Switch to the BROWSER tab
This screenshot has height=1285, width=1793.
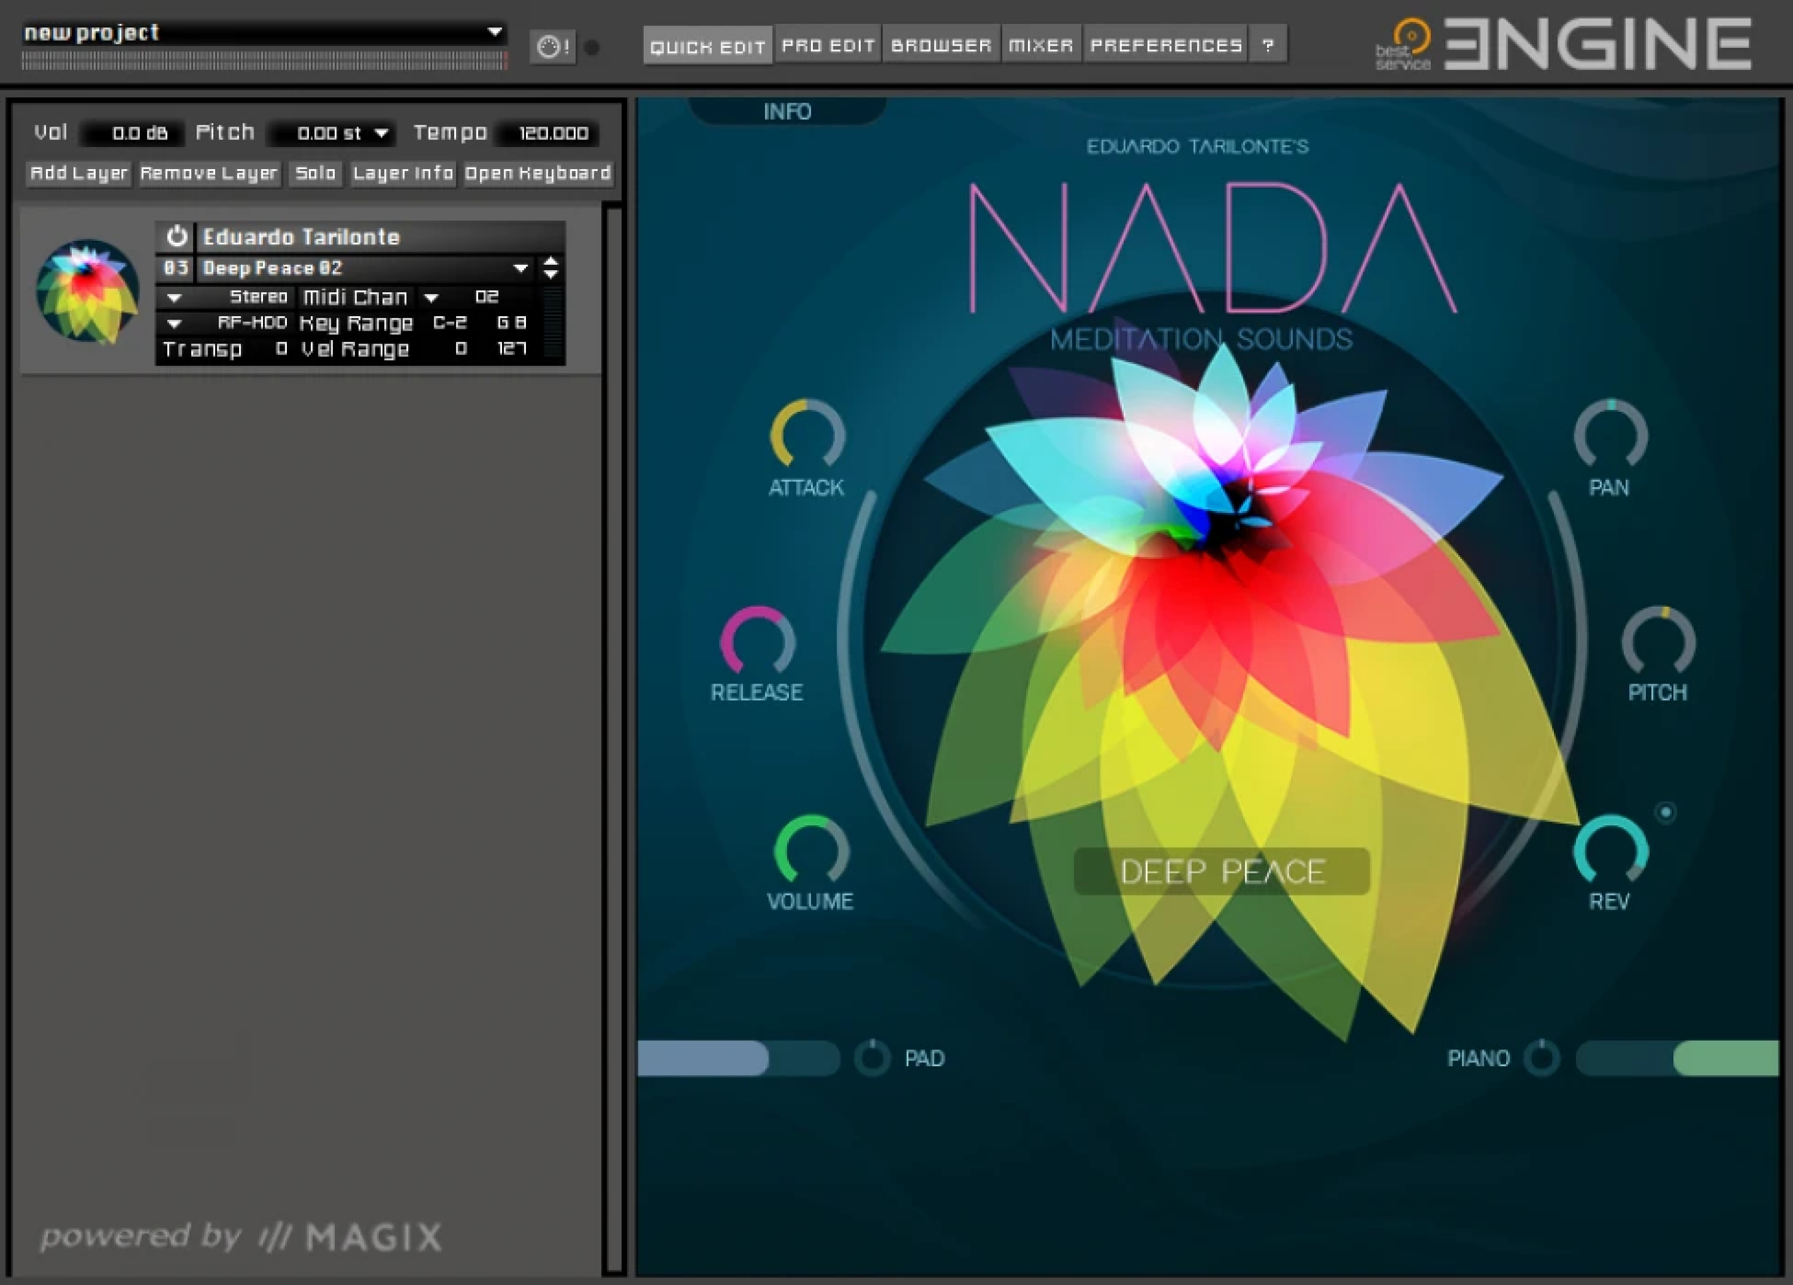coord(941,45)
